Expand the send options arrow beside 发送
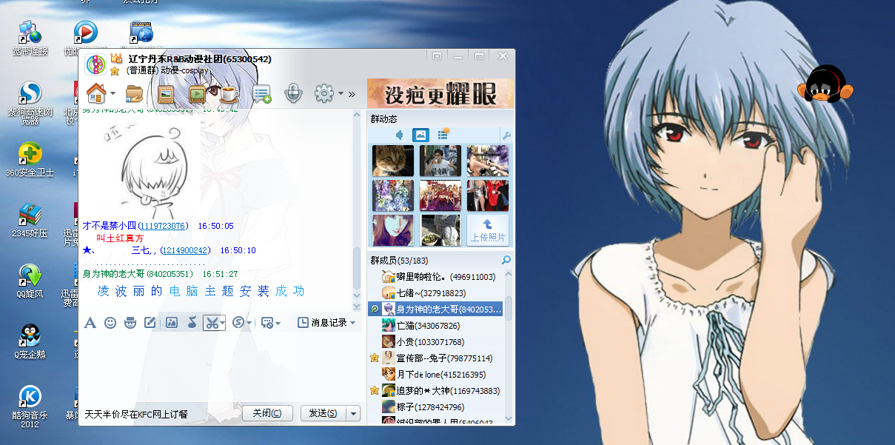895x445 pixels. tap(353, 413)
